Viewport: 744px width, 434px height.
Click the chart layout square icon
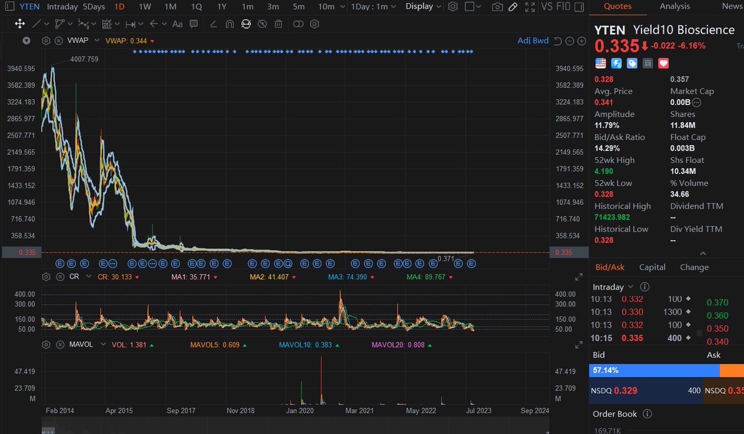(x=469, y=7)
